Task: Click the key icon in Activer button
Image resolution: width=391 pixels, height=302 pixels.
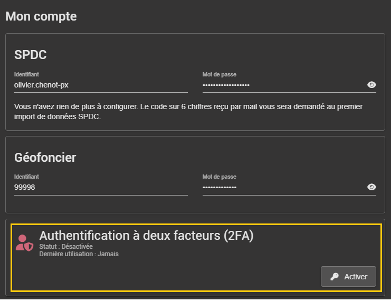Action: pos(335,277)
